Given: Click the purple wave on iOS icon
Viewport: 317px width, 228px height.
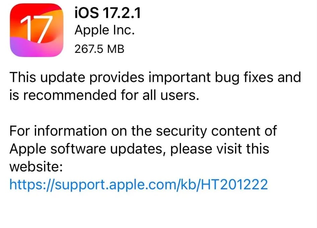Looking at the screenshot, I should pos(30,48).
